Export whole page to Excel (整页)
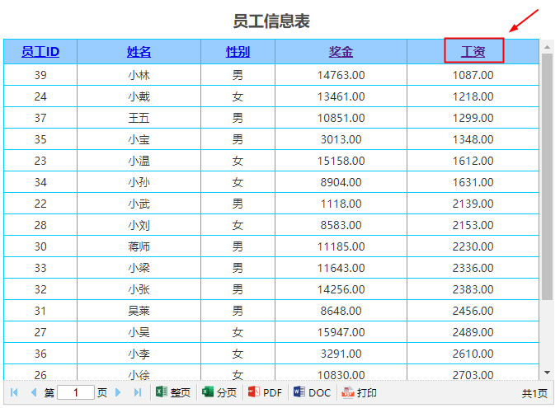560x408 pixels. click(173, 393)
